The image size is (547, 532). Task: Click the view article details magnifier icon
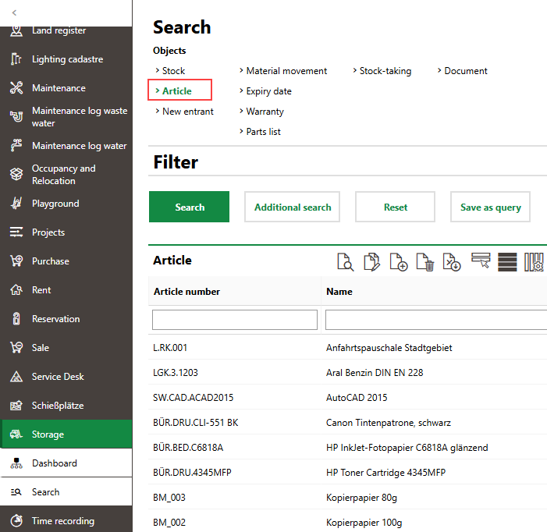(345, 261)
